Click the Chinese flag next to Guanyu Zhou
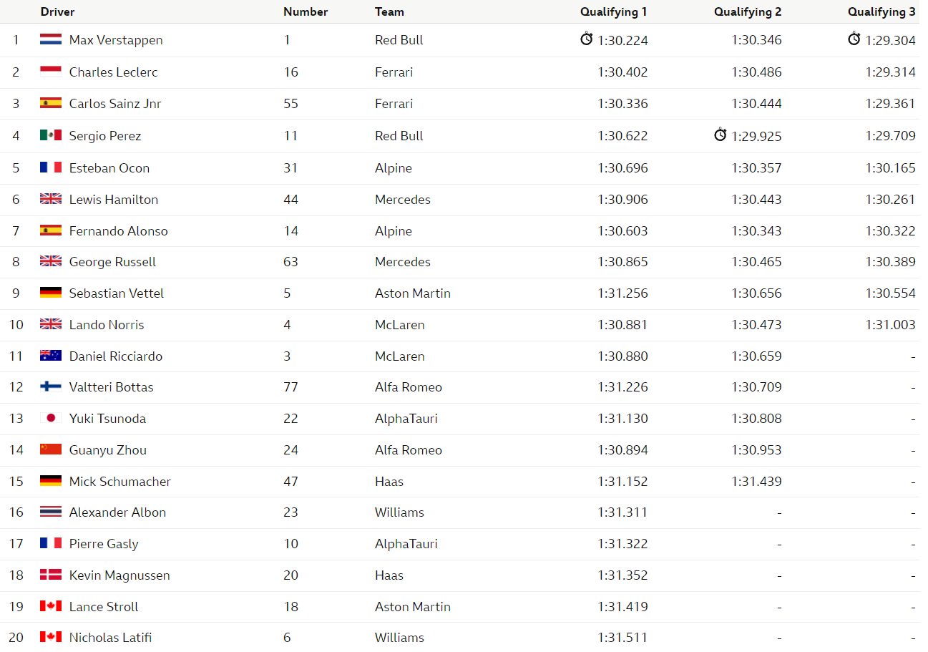928x652 pixels. [51, 449]
